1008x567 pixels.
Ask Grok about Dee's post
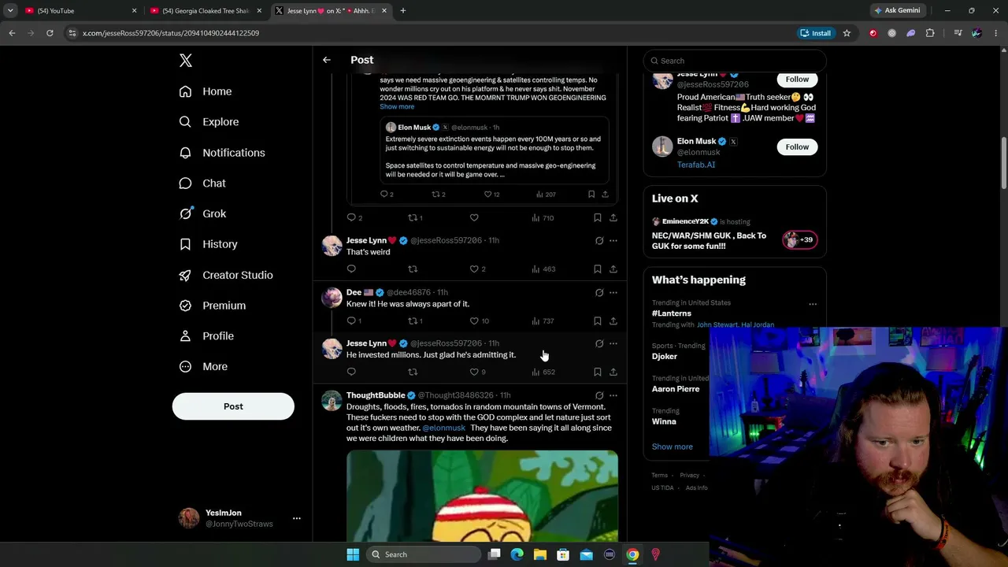[x=599, y=293]
